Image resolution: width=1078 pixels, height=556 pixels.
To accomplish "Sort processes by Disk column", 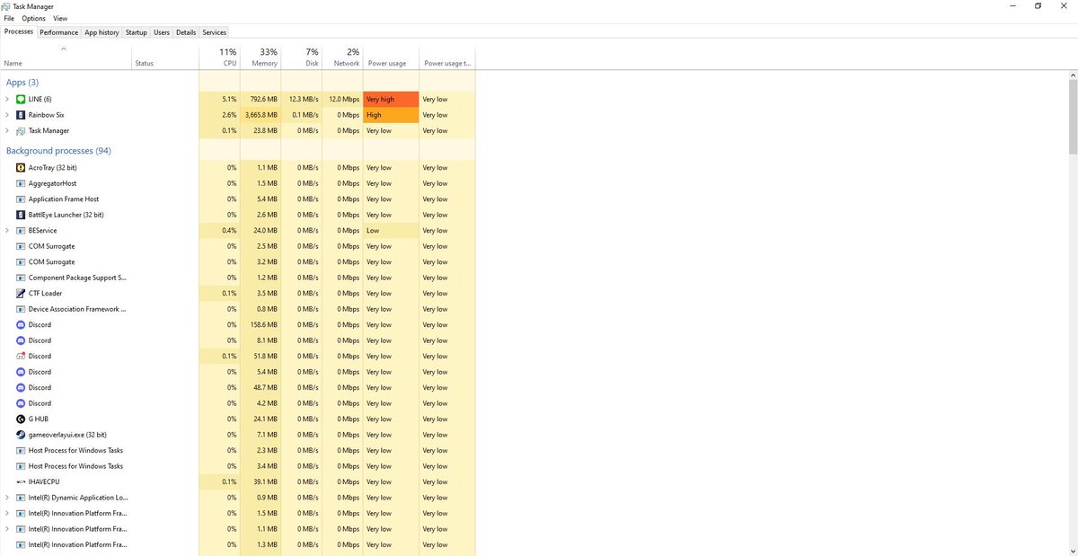I will [303, 57].
